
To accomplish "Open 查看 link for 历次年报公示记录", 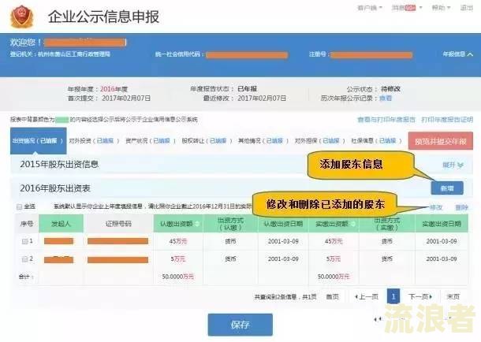I will point(386,99).
